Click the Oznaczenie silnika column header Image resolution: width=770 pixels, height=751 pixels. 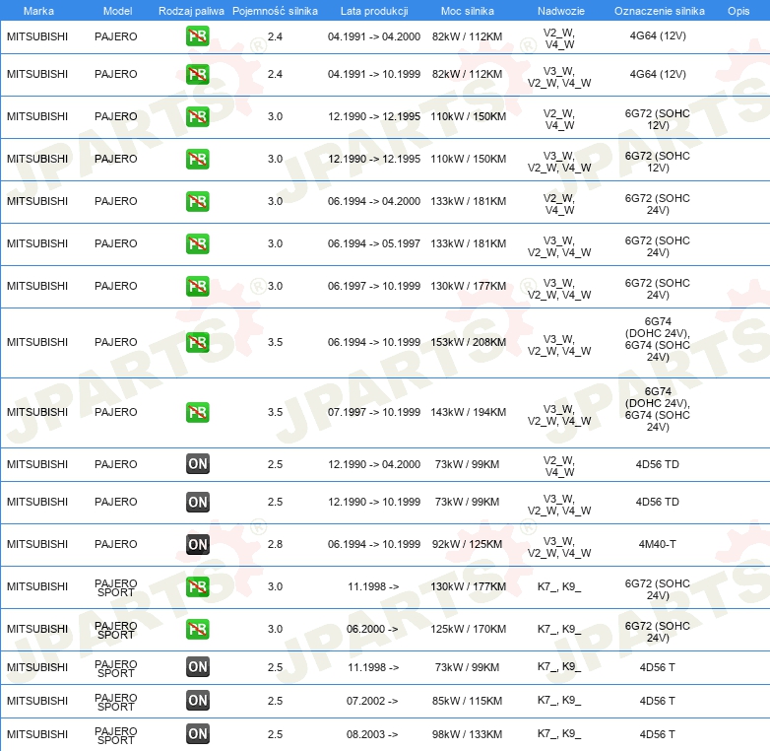[660, 11]
